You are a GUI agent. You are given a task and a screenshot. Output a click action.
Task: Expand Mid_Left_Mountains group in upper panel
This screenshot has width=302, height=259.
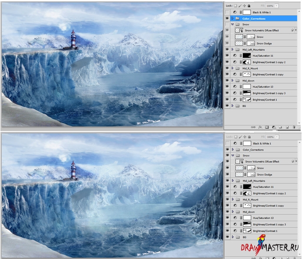(232, 49)
